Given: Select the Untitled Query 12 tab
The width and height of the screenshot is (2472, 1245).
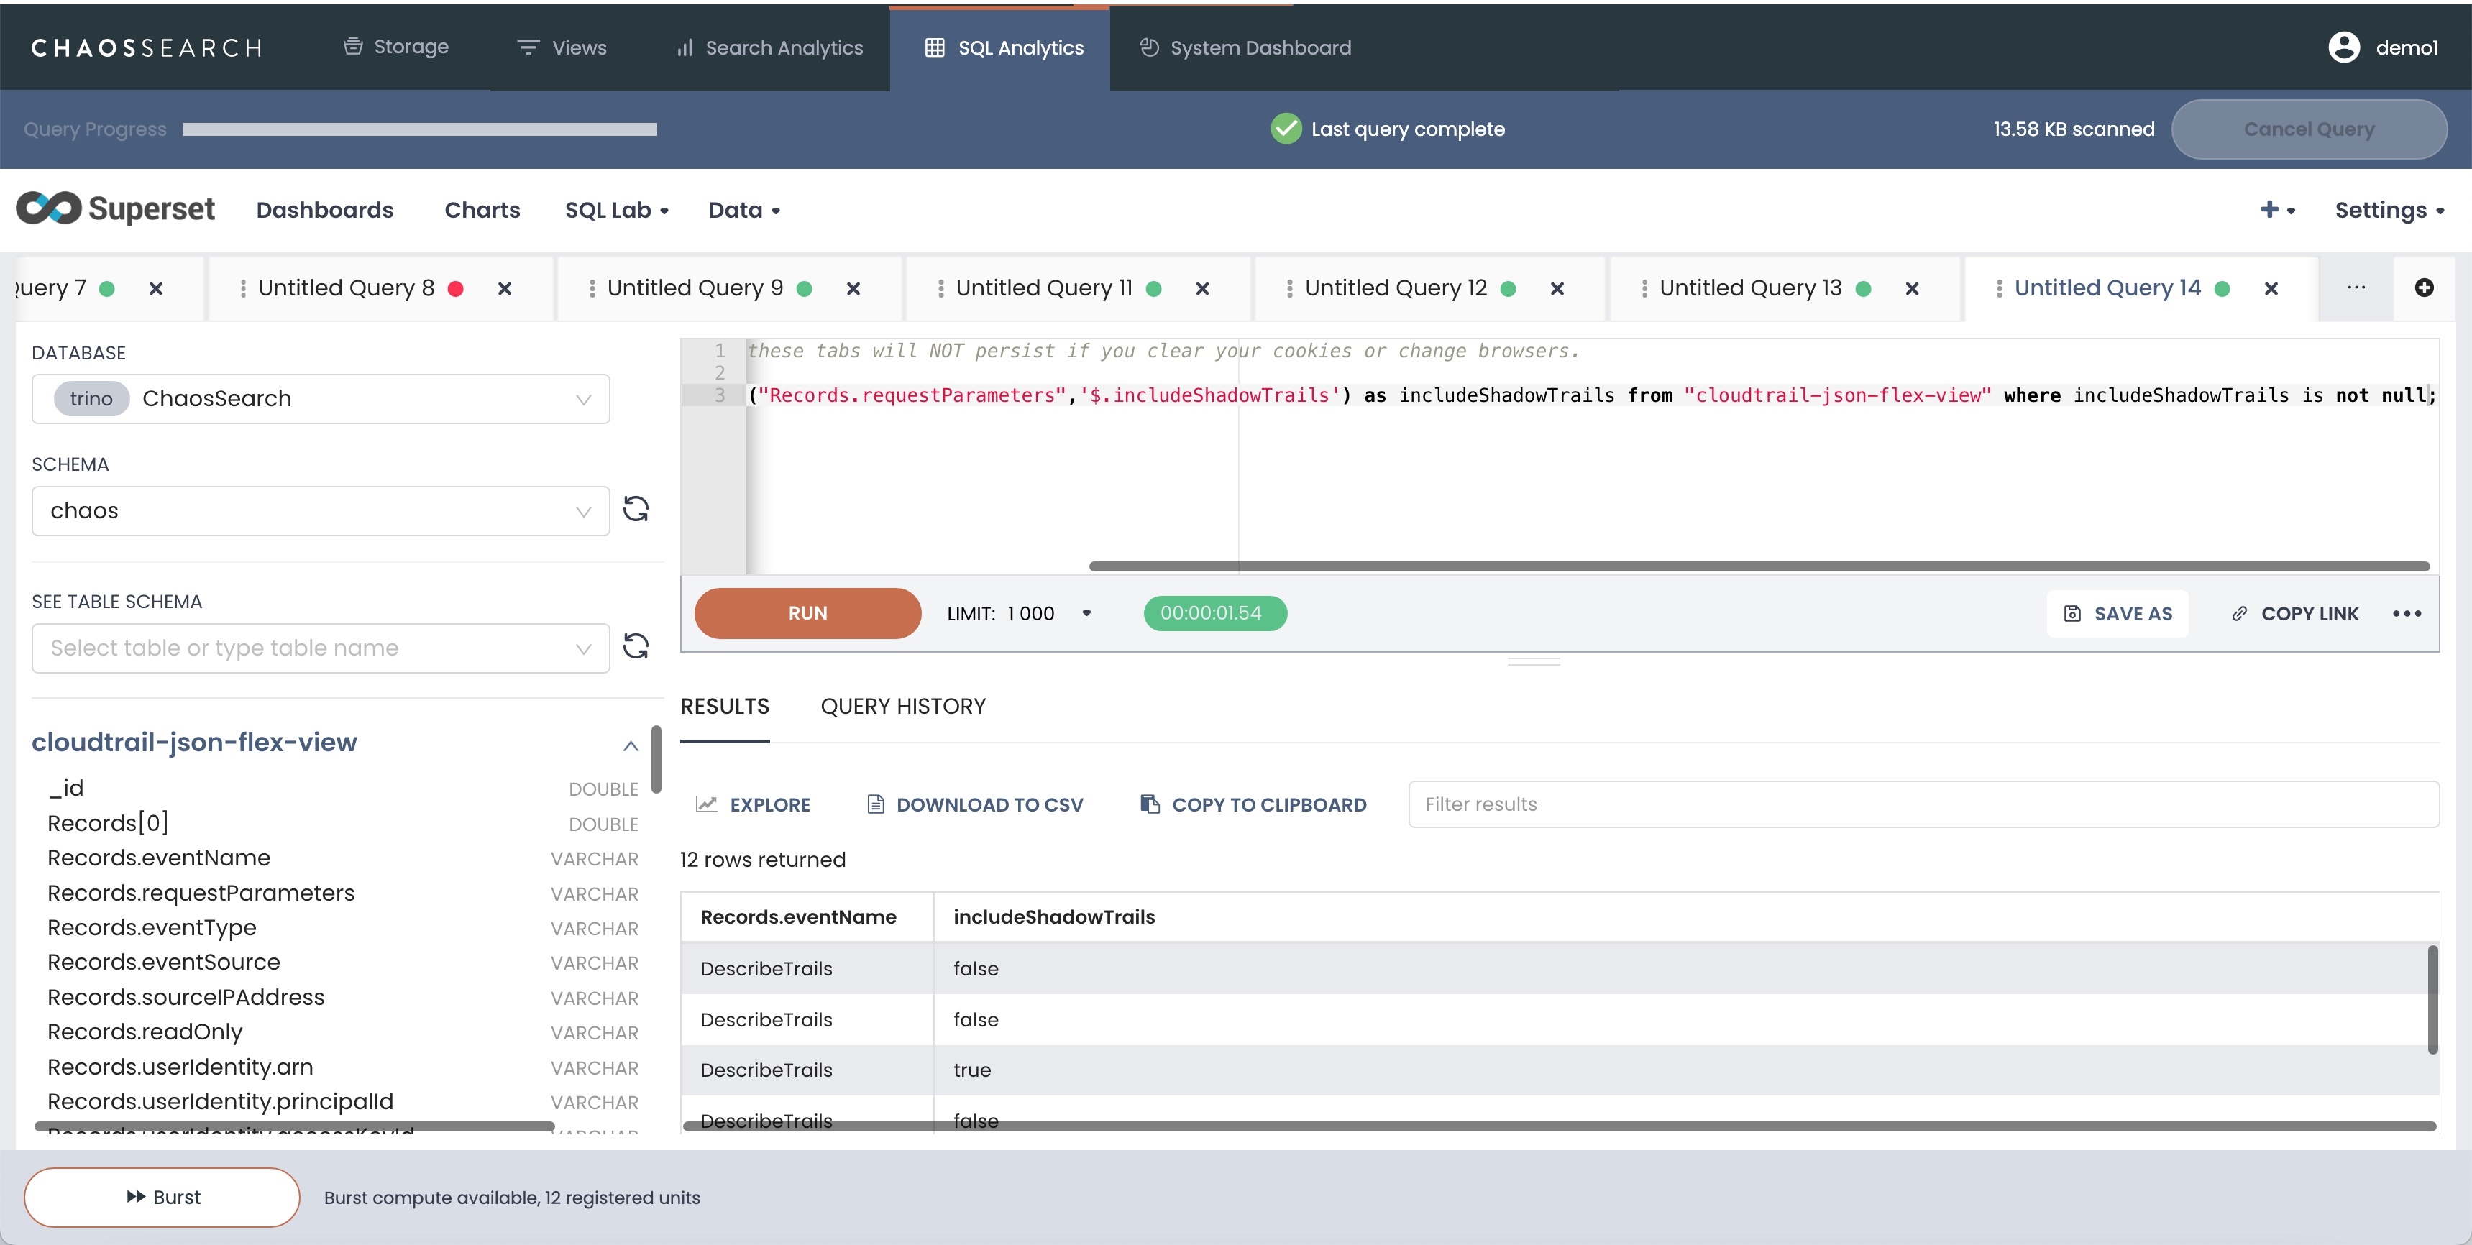Looking at the screenshot, I should (x=1396, y=288).
